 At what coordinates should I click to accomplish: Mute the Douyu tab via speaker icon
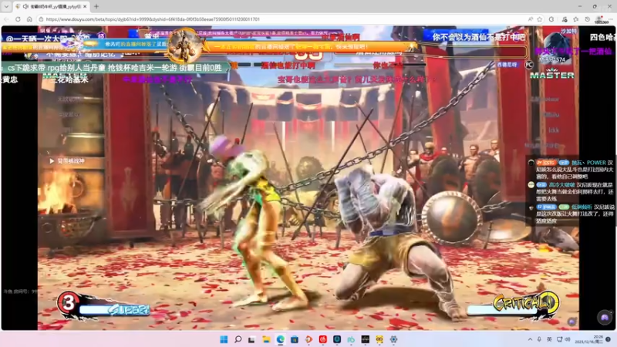[x=25, y=7]
